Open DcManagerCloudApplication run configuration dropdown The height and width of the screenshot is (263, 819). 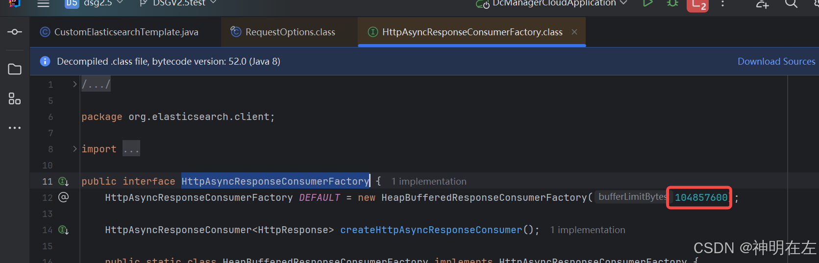(551, 3)
